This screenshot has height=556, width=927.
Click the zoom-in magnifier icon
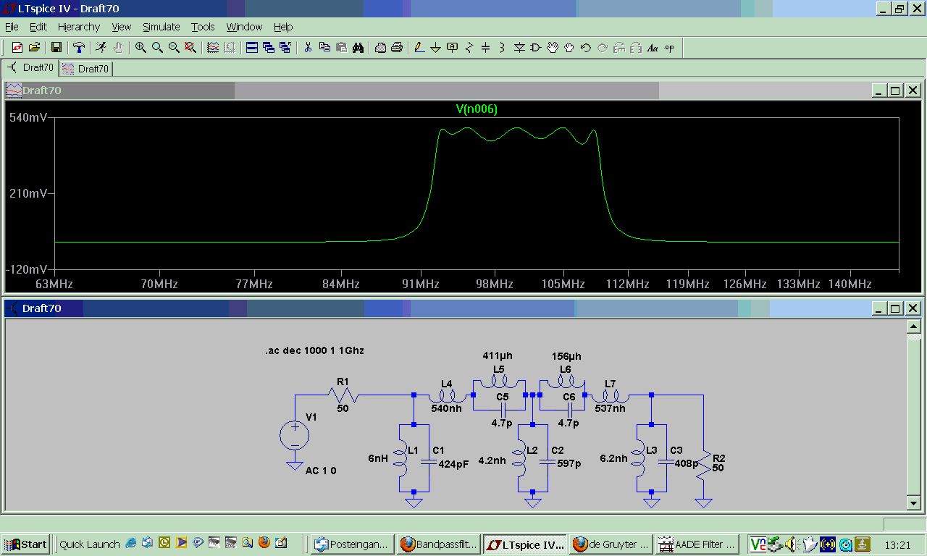140,48
